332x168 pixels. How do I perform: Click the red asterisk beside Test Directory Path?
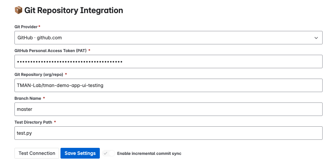tap(55, 122)
